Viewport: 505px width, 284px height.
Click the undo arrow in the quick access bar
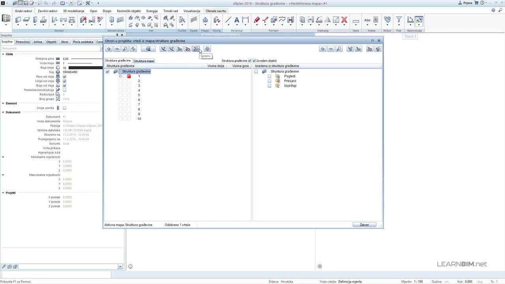pyautogui.click(x=47, y=3)
